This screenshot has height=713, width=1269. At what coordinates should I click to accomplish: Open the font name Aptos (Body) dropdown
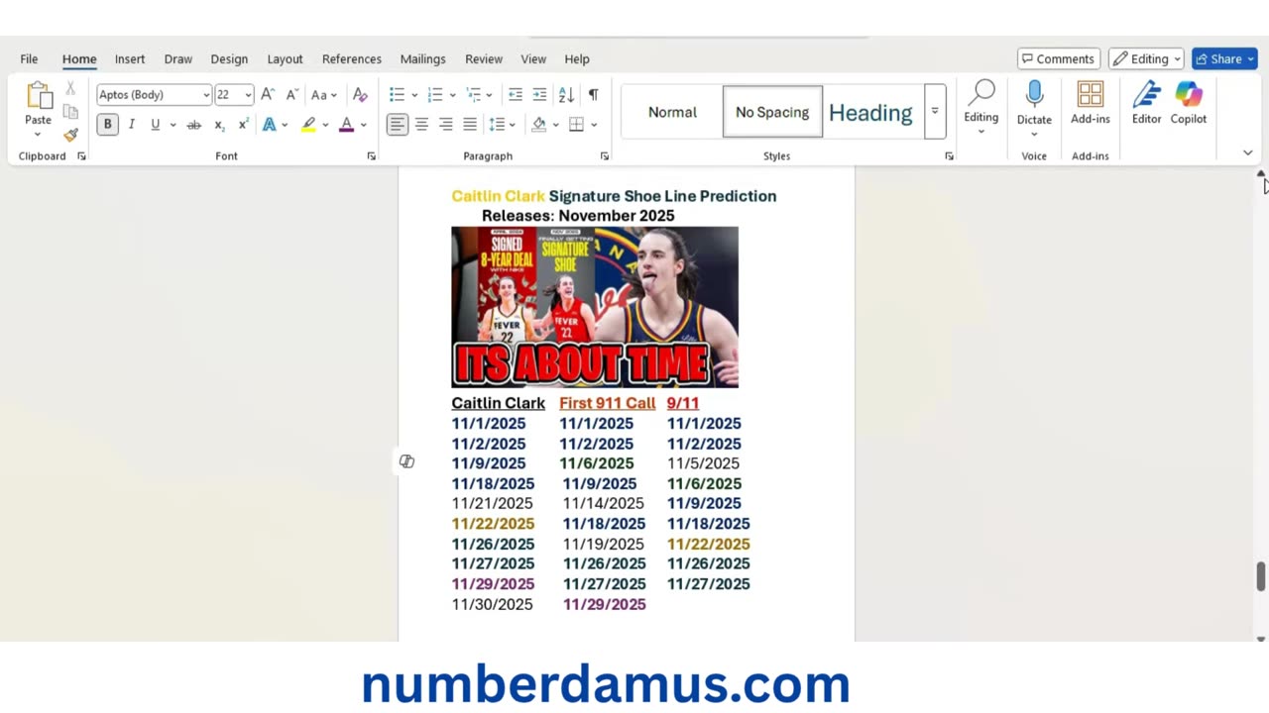tap(206, 95)
